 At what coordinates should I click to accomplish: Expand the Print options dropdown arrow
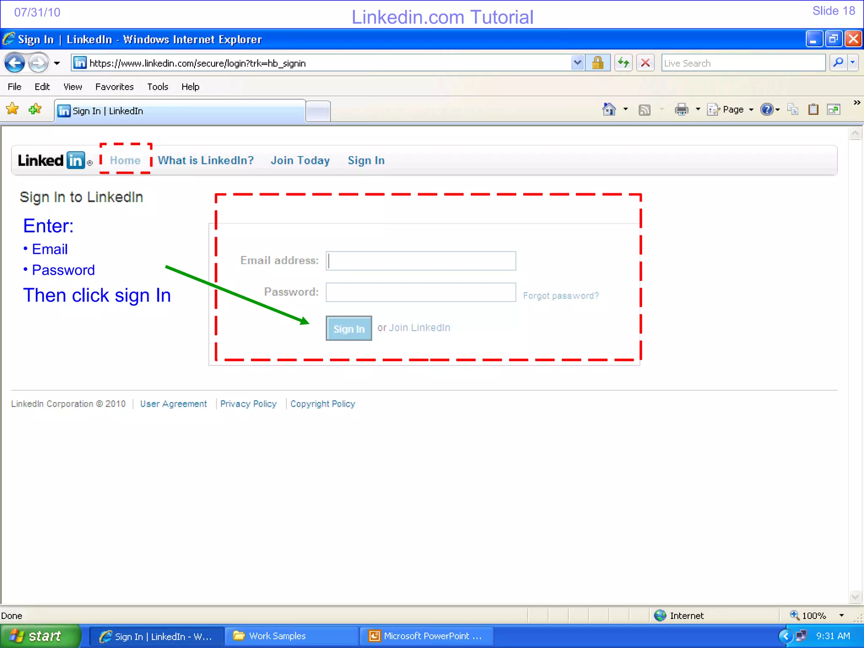pyautogui.click(x=698, y=109)
